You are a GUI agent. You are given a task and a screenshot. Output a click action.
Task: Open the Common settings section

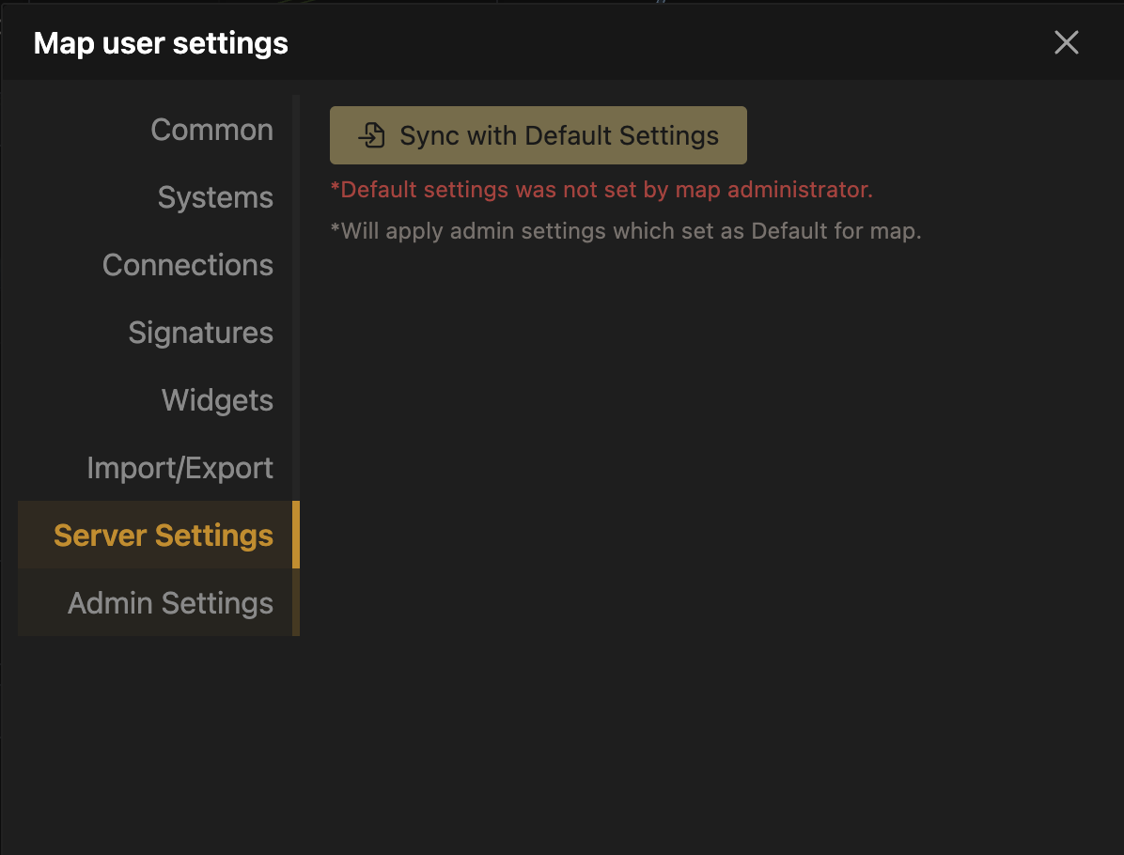(x=211, y=130)
